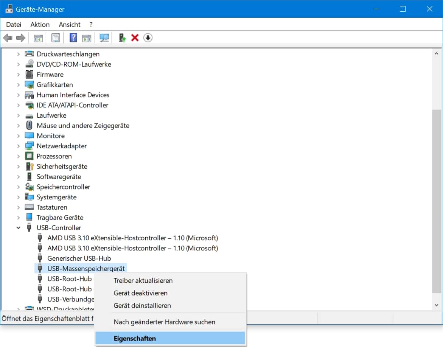Click the Geräte-Manager title bar icon
The image size is (443, 347).
(9, 9)
